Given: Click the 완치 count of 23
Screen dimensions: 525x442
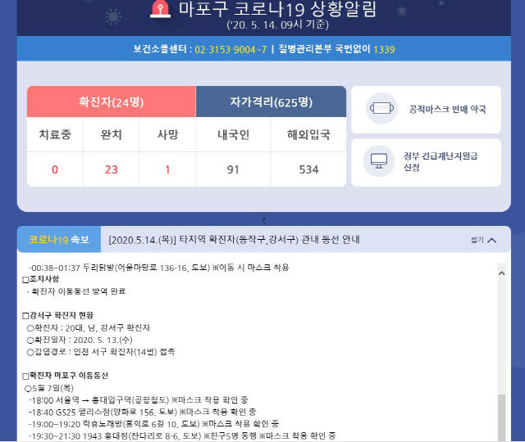Looking at the screenshot, I should pos(111,169).
